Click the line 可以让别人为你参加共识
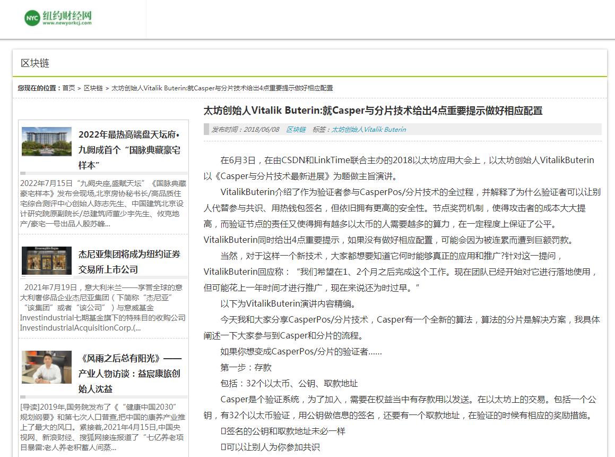The width and height of the screenshot is (615, 457). (x=270, y=447)
